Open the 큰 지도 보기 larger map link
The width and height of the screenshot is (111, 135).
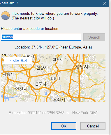pos(18,60)
